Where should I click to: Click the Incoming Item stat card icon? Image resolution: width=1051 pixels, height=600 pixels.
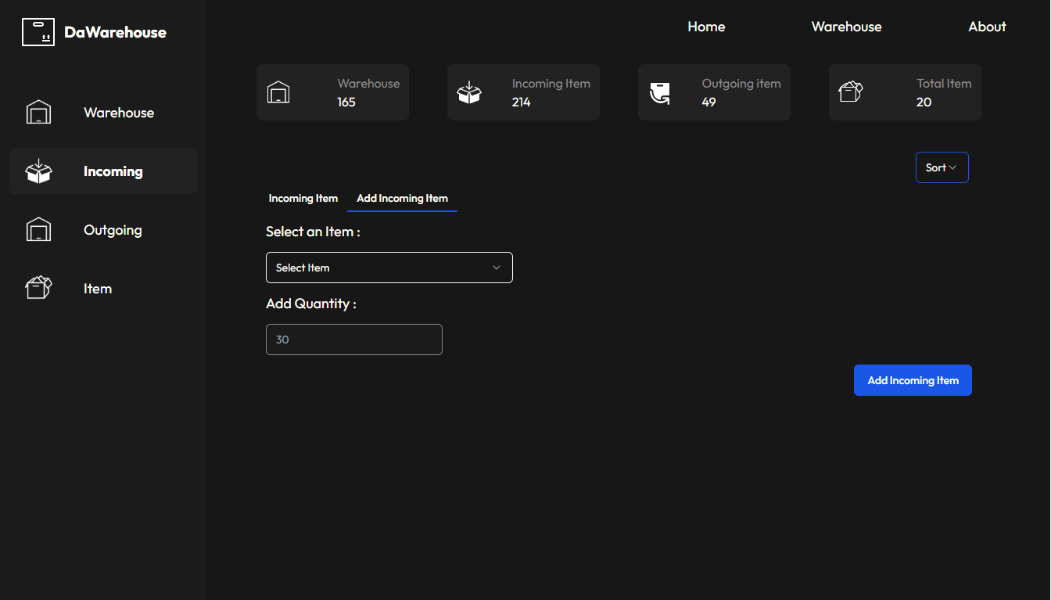pos(469,92)
